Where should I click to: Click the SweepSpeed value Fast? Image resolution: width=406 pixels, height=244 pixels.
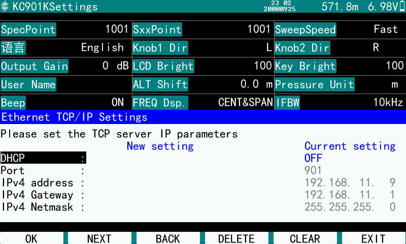click(386, 29)
